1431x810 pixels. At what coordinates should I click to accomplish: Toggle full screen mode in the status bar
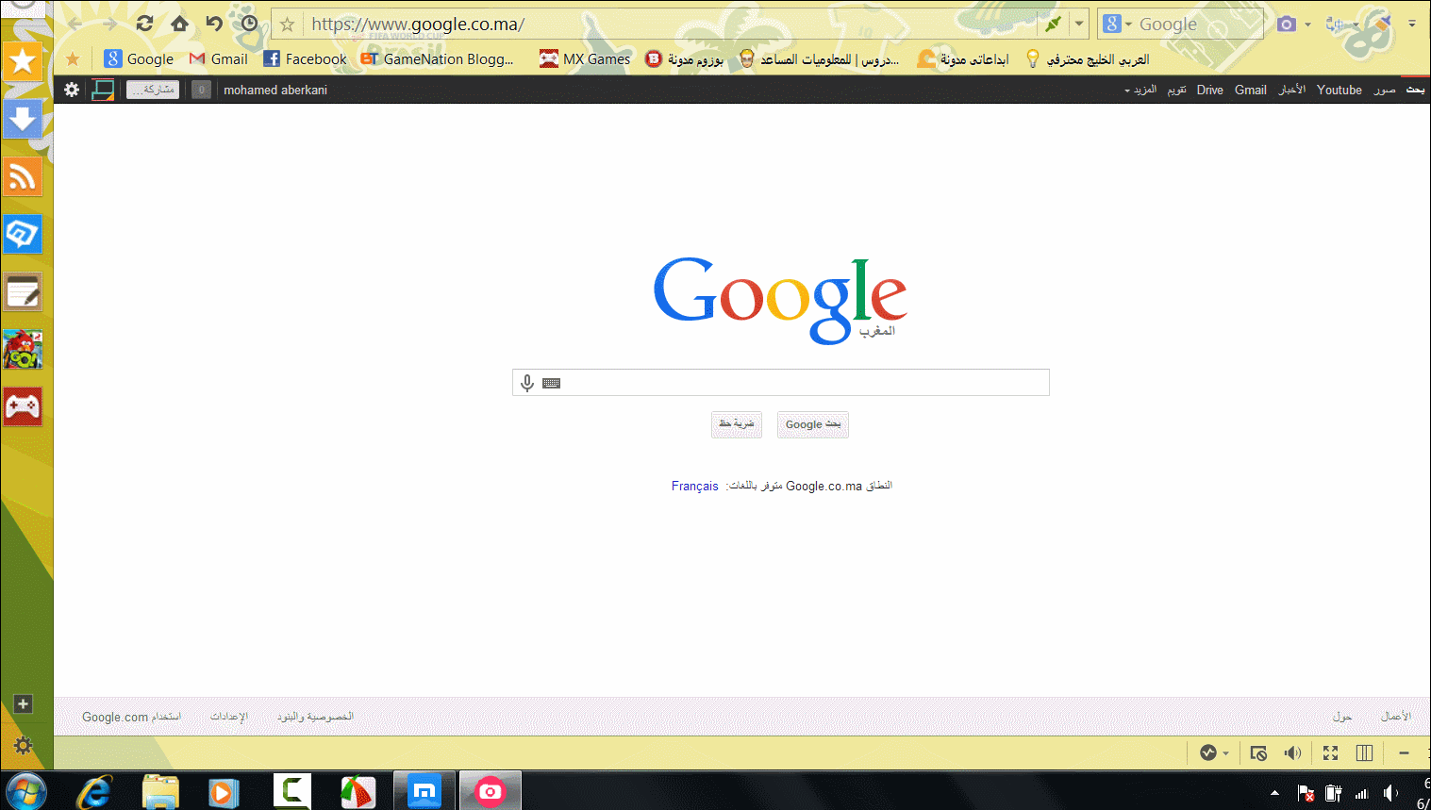point(1330,752)
